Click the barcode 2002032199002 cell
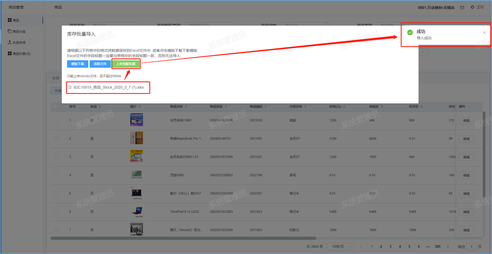The image size is (492, 254). tap(222, 175)
